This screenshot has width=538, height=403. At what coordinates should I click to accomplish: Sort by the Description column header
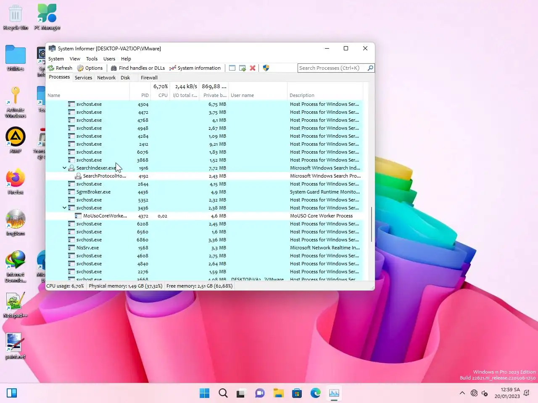tap(325, 95)
